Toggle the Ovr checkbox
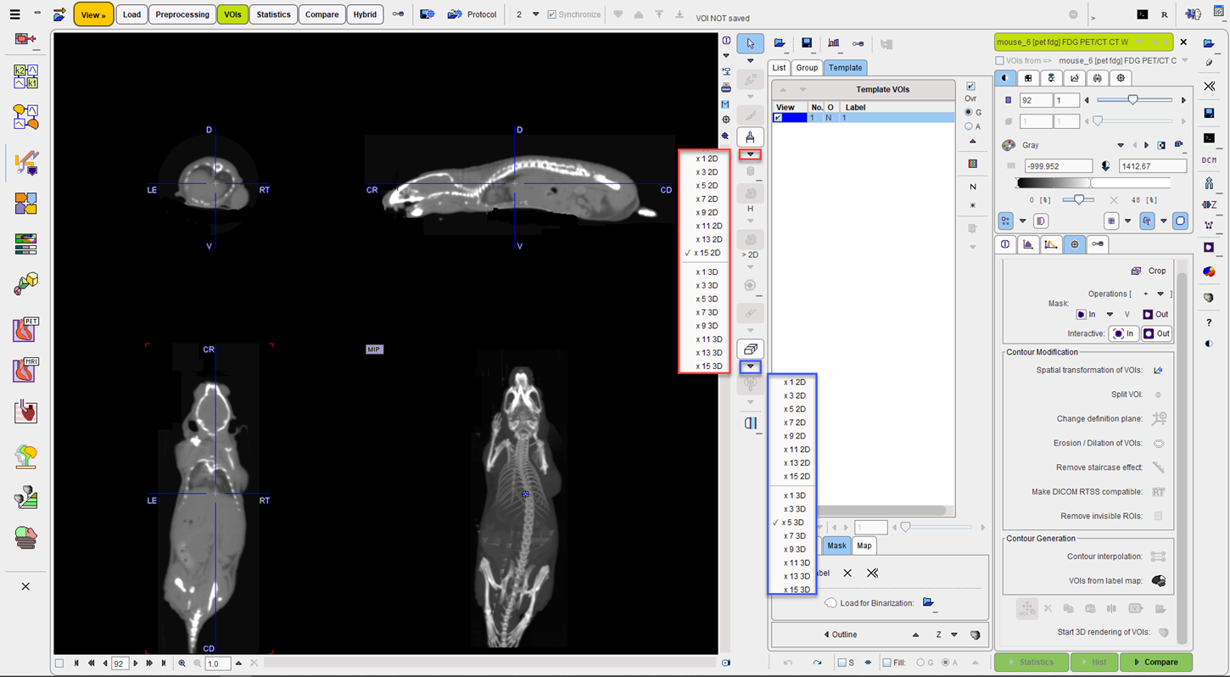 (971, 86)
